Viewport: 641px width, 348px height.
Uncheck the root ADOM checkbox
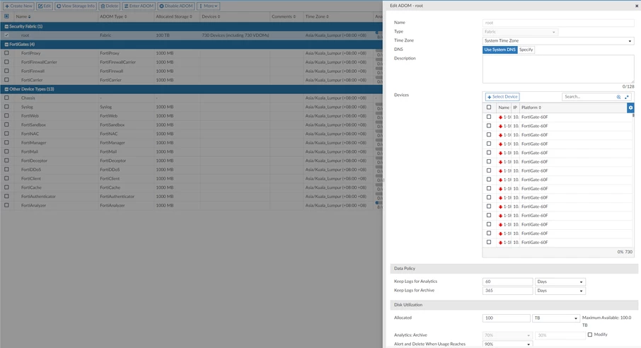click(x=6, y=35)
